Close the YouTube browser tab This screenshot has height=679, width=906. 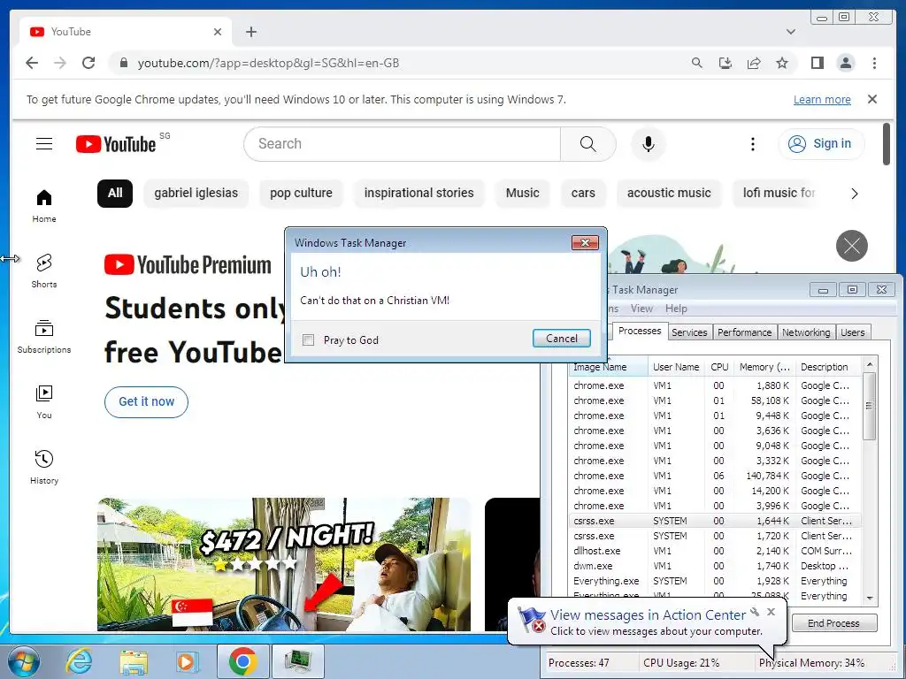coord(218,32)
